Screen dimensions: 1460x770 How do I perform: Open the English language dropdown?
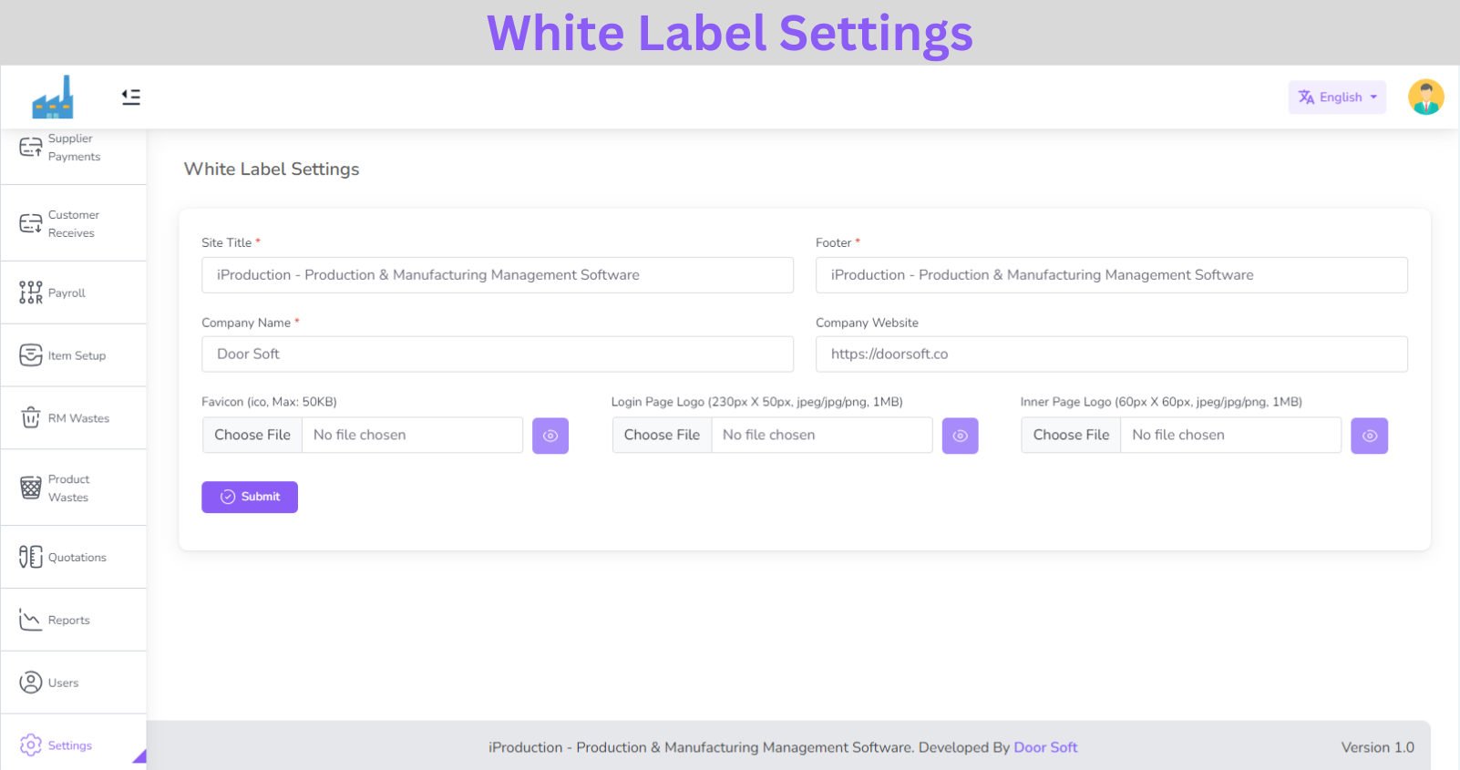(1337, 98)
